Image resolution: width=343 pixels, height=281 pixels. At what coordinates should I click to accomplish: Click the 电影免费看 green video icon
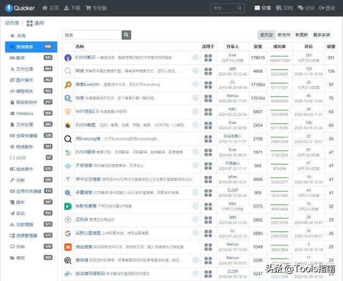tap(68, 206)
